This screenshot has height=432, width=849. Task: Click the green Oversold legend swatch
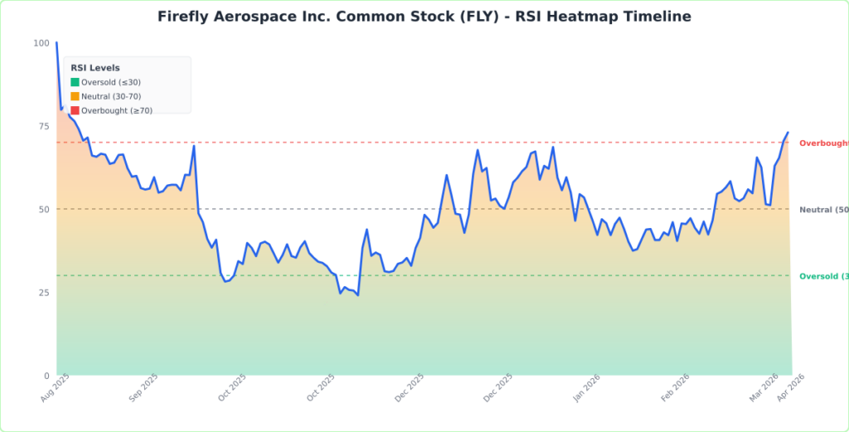tap(75, 82)
